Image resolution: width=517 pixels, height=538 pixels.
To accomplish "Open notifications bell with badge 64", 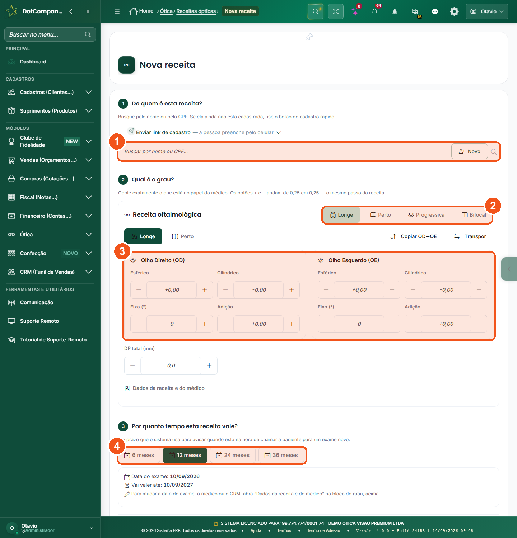I will coord(375,11).
